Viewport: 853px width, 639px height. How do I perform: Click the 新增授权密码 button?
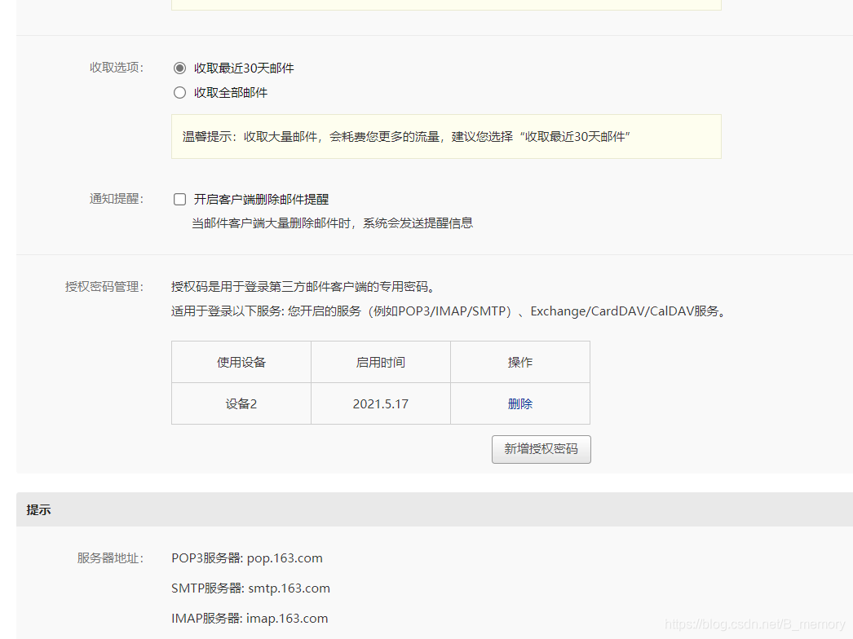[x=541, y=449]
